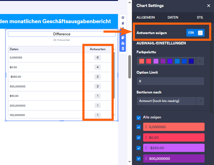Pick the red-pink color swatch in Farbpalette
214x165 pixels.
tap(149, 61)
